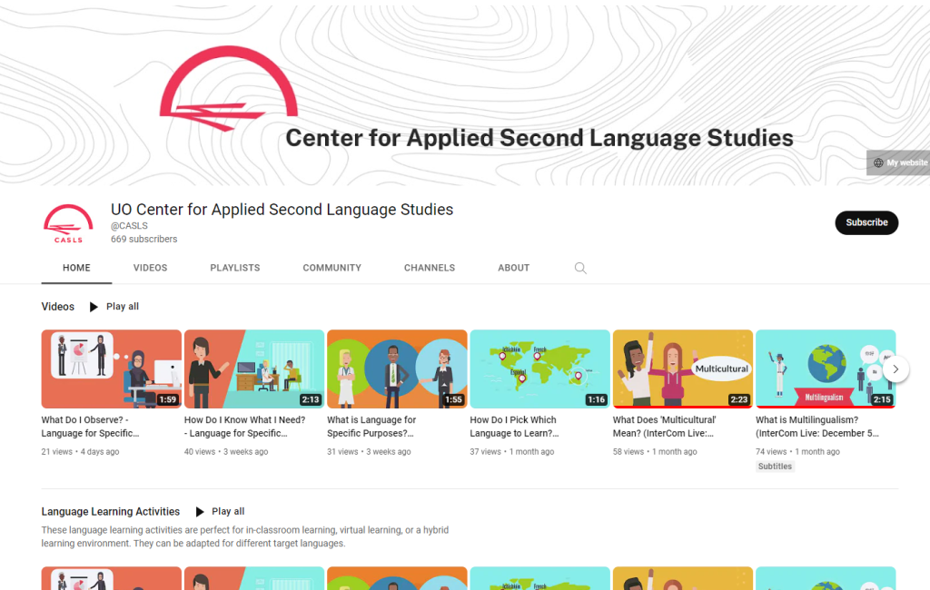The height and width of the screenshot is (590, 930).
Task: Open 'How Do I Know What I Need?' title
Action: (245, 427)
